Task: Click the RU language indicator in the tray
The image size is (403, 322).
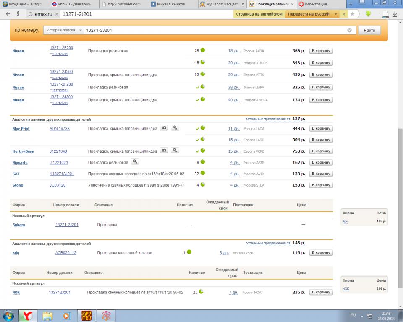Action: coord(353,315)
